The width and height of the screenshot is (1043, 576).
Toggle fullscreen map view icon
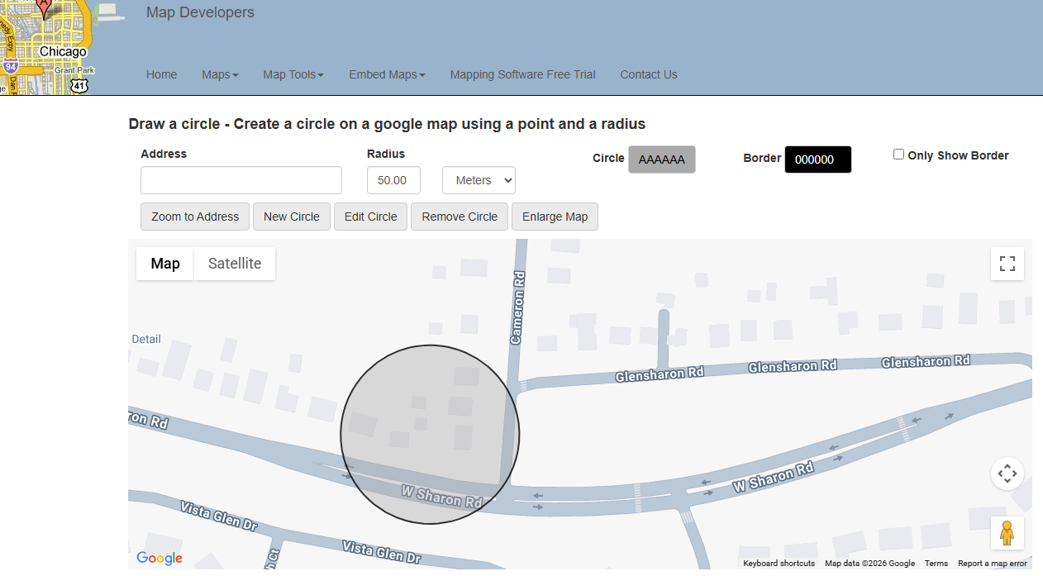click(x=1007, y=264)
